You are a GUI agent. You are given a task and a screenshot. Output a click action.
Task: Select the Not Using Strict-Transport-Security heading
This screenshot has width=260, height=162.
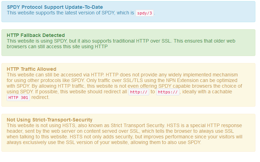pyautogui.click(x=50, y=120)
